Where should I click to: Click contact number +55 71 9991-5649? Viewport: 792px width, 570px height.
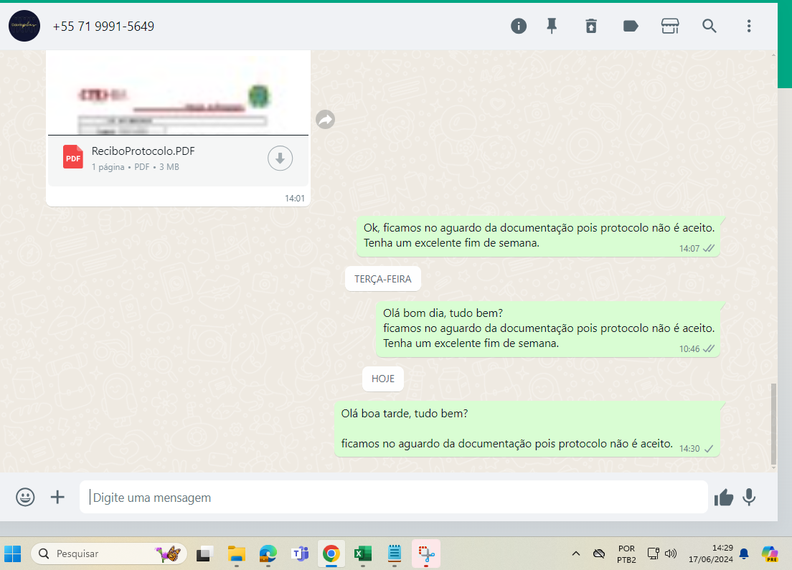[x=103, y=27]
